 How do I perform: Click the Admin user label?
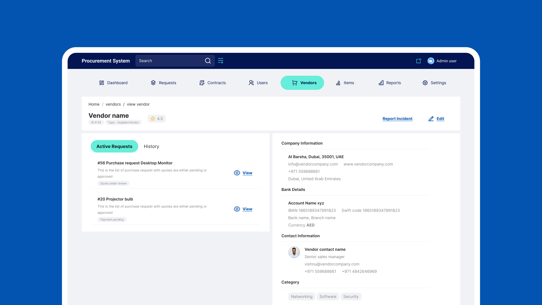447,61
